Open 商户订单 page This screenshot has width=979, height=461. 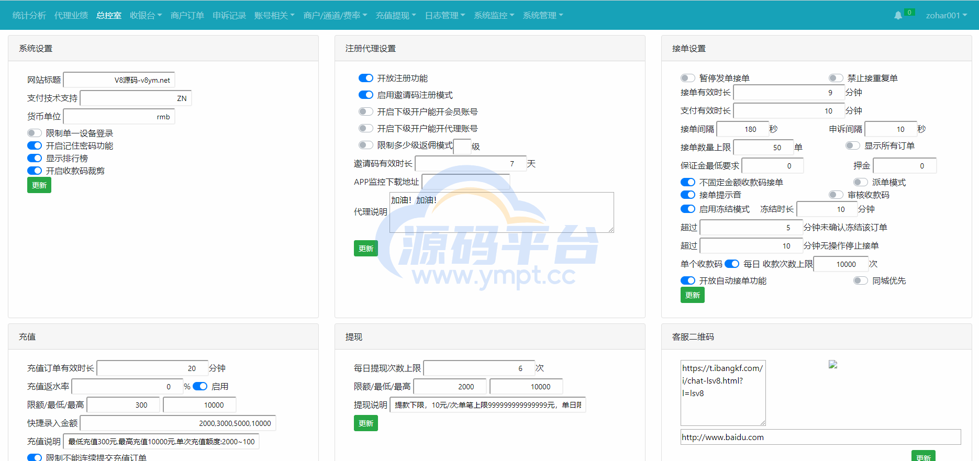point(187,15)
